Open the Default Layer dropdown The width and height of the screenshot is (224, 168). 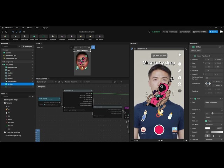(x=196, y=50)
